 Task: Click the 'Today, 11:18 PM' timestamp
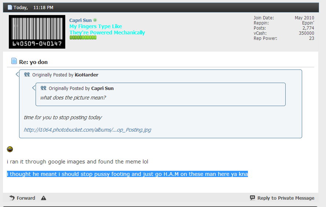pyautogui.click(x=33, y=7)
